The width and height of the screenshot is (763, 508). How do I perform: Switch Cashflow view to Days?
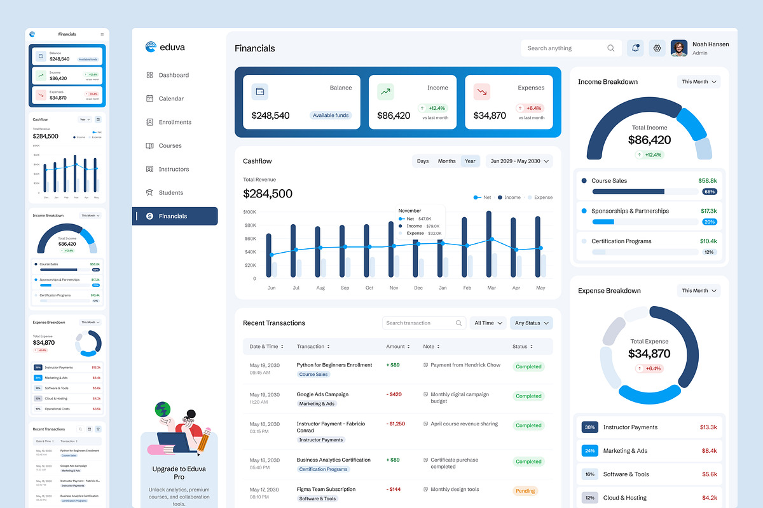point(423,161)
